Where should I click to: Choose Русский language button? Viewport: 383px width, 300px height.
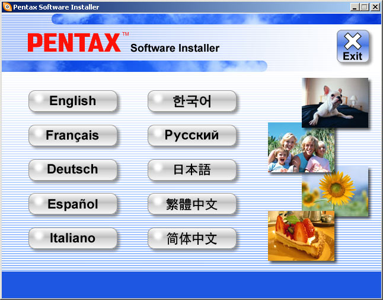pos(192,135)
